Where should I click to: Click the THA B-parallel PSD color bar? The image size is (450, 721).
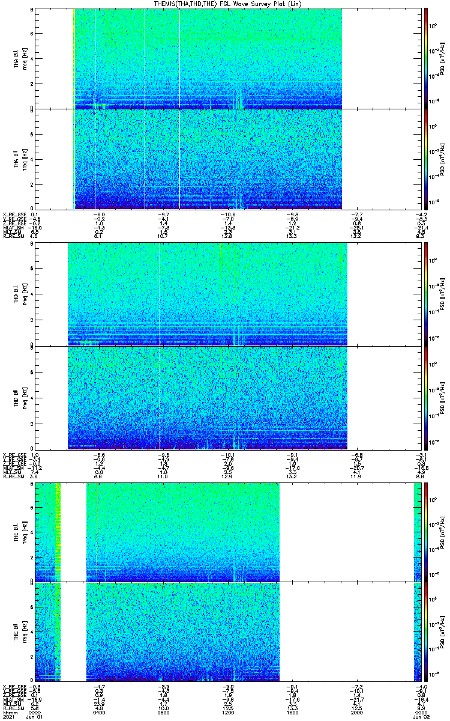click(426, 159)
